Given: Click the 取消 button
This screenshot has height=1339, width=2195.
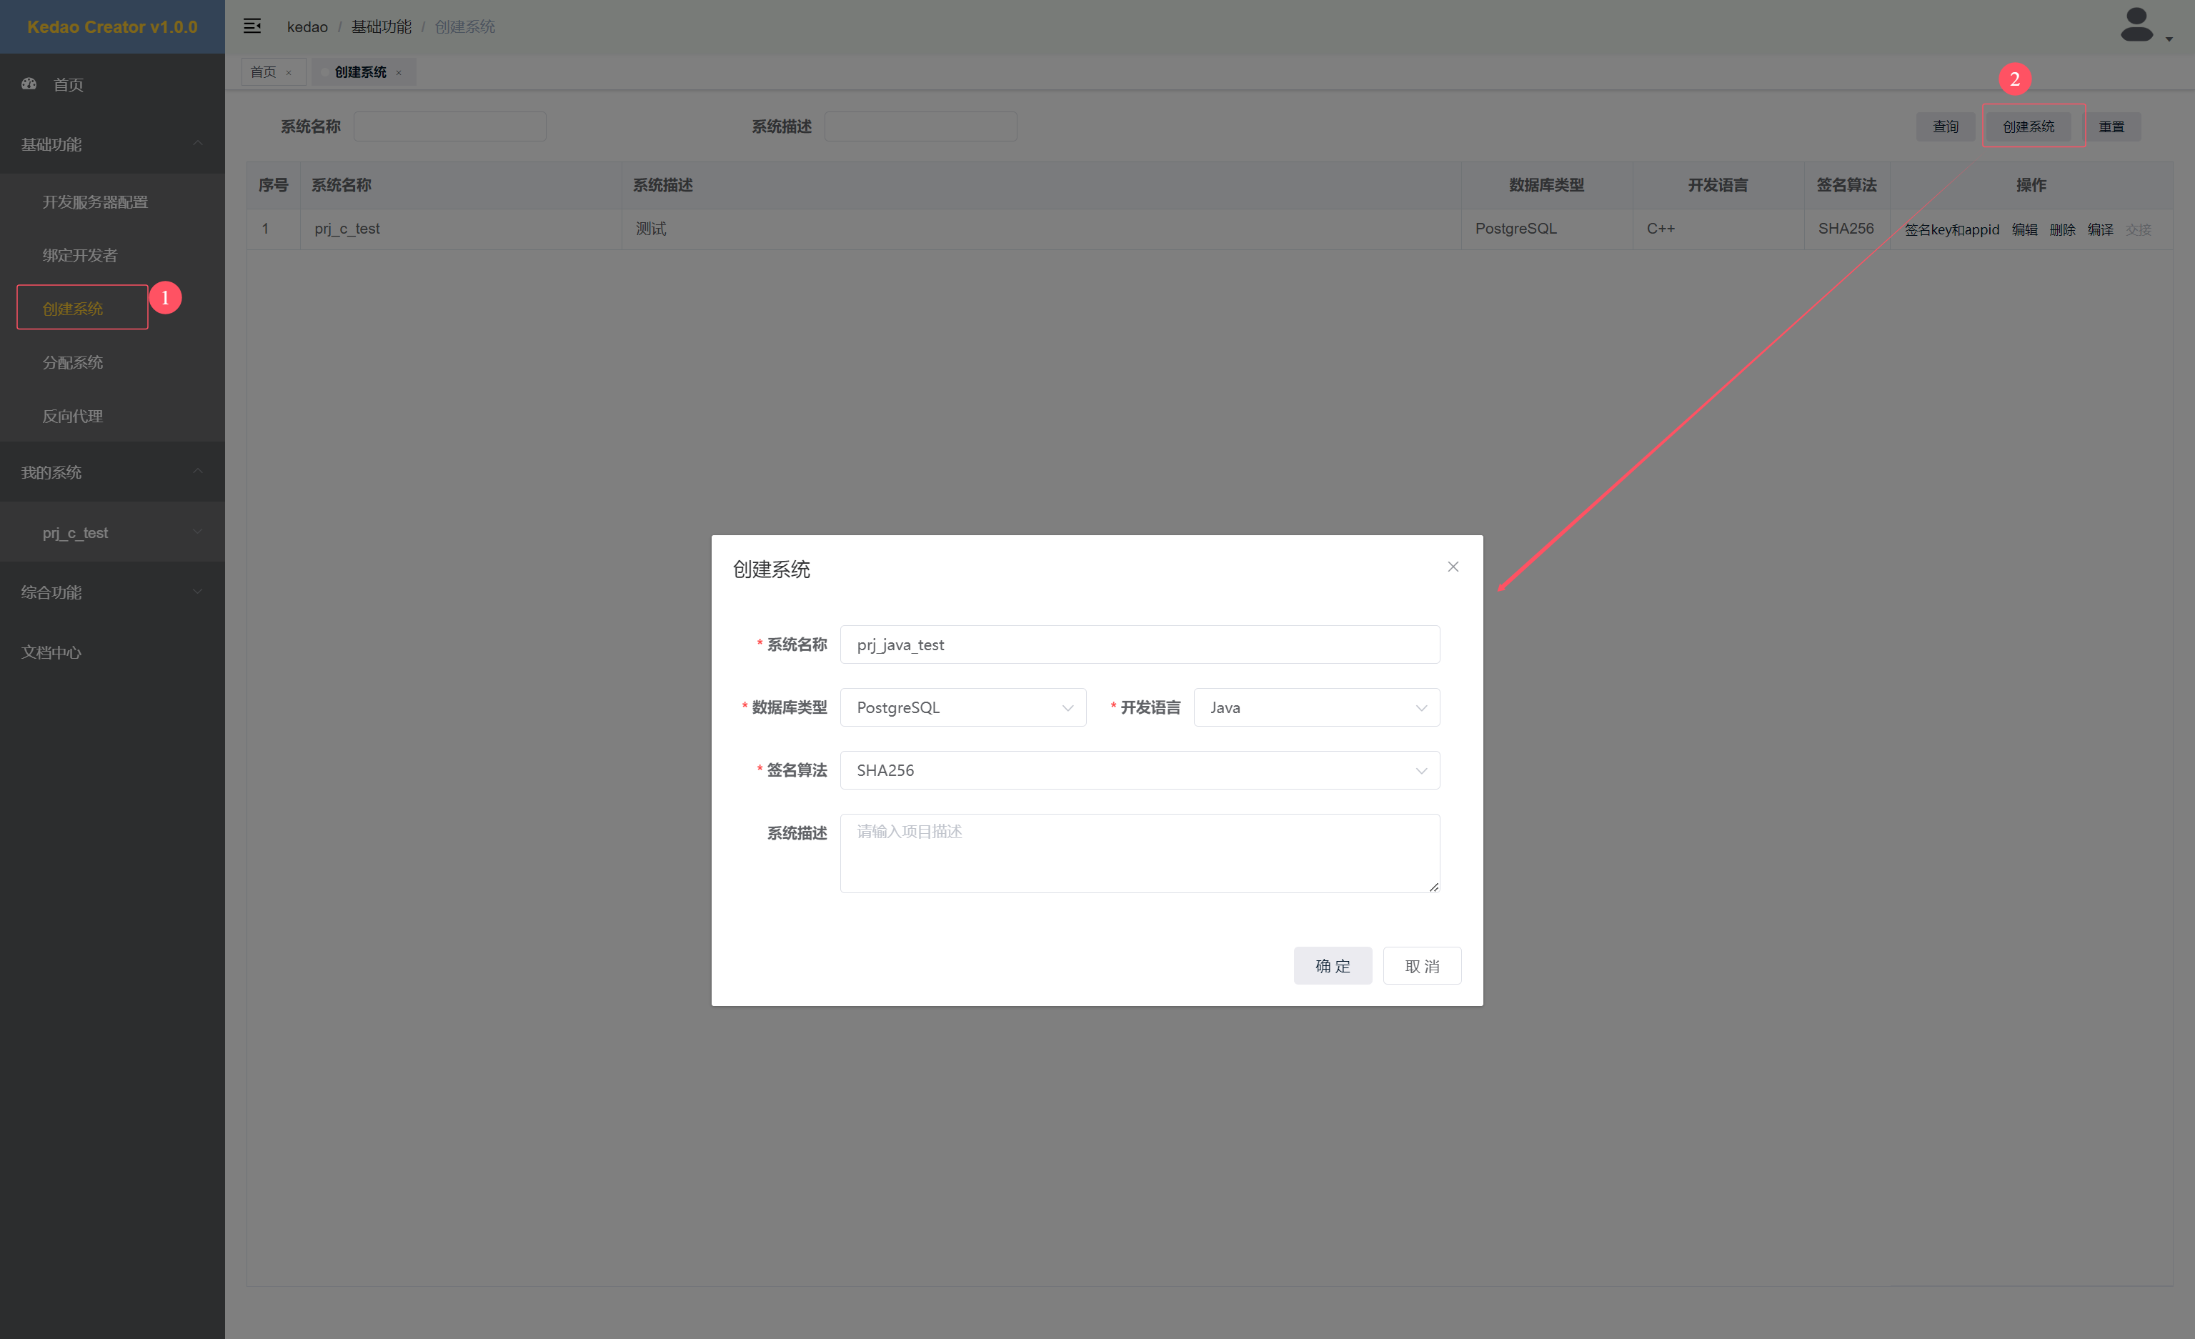Looking at the screenshot, I should tap(1421, 966).
